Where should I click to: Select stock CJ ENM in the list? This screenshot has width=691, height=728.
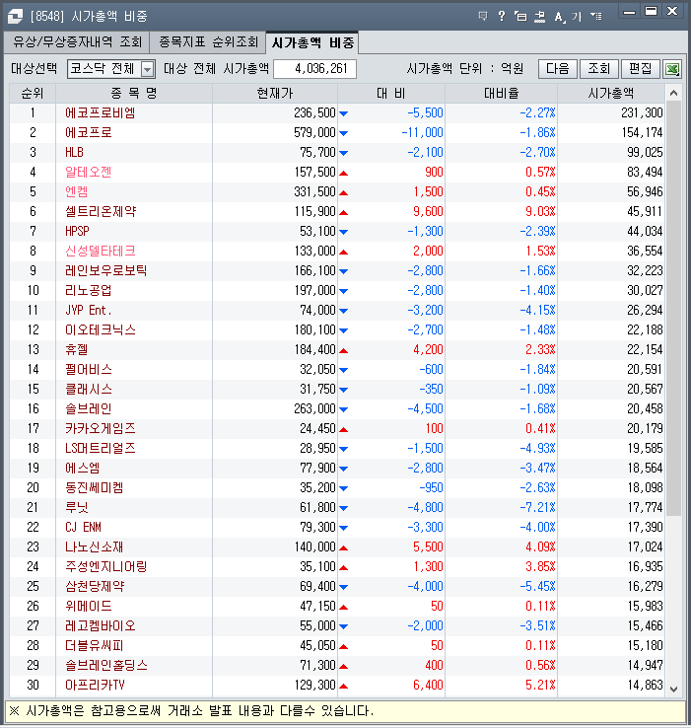(83, 528)
